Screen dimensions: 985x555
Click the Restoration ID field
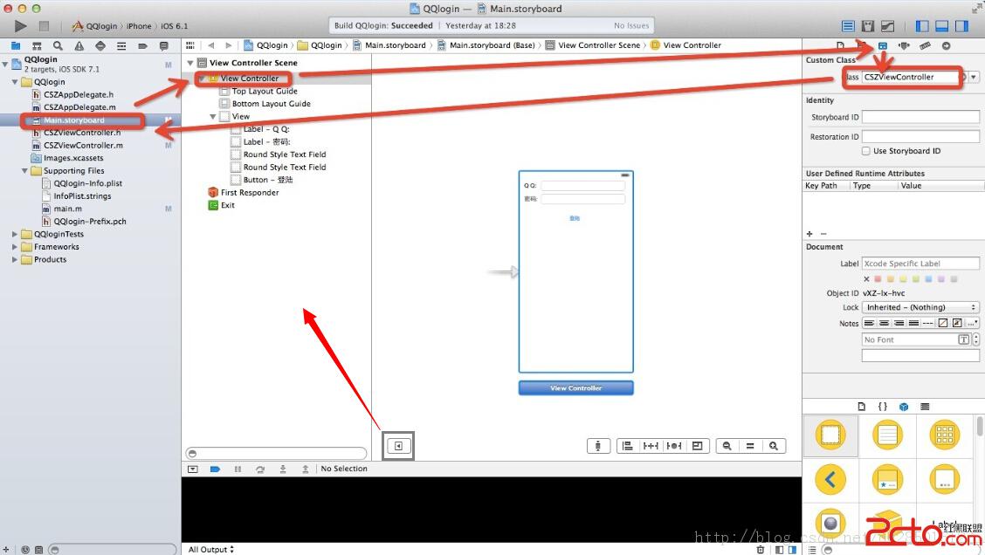click(x=920, y=137)
